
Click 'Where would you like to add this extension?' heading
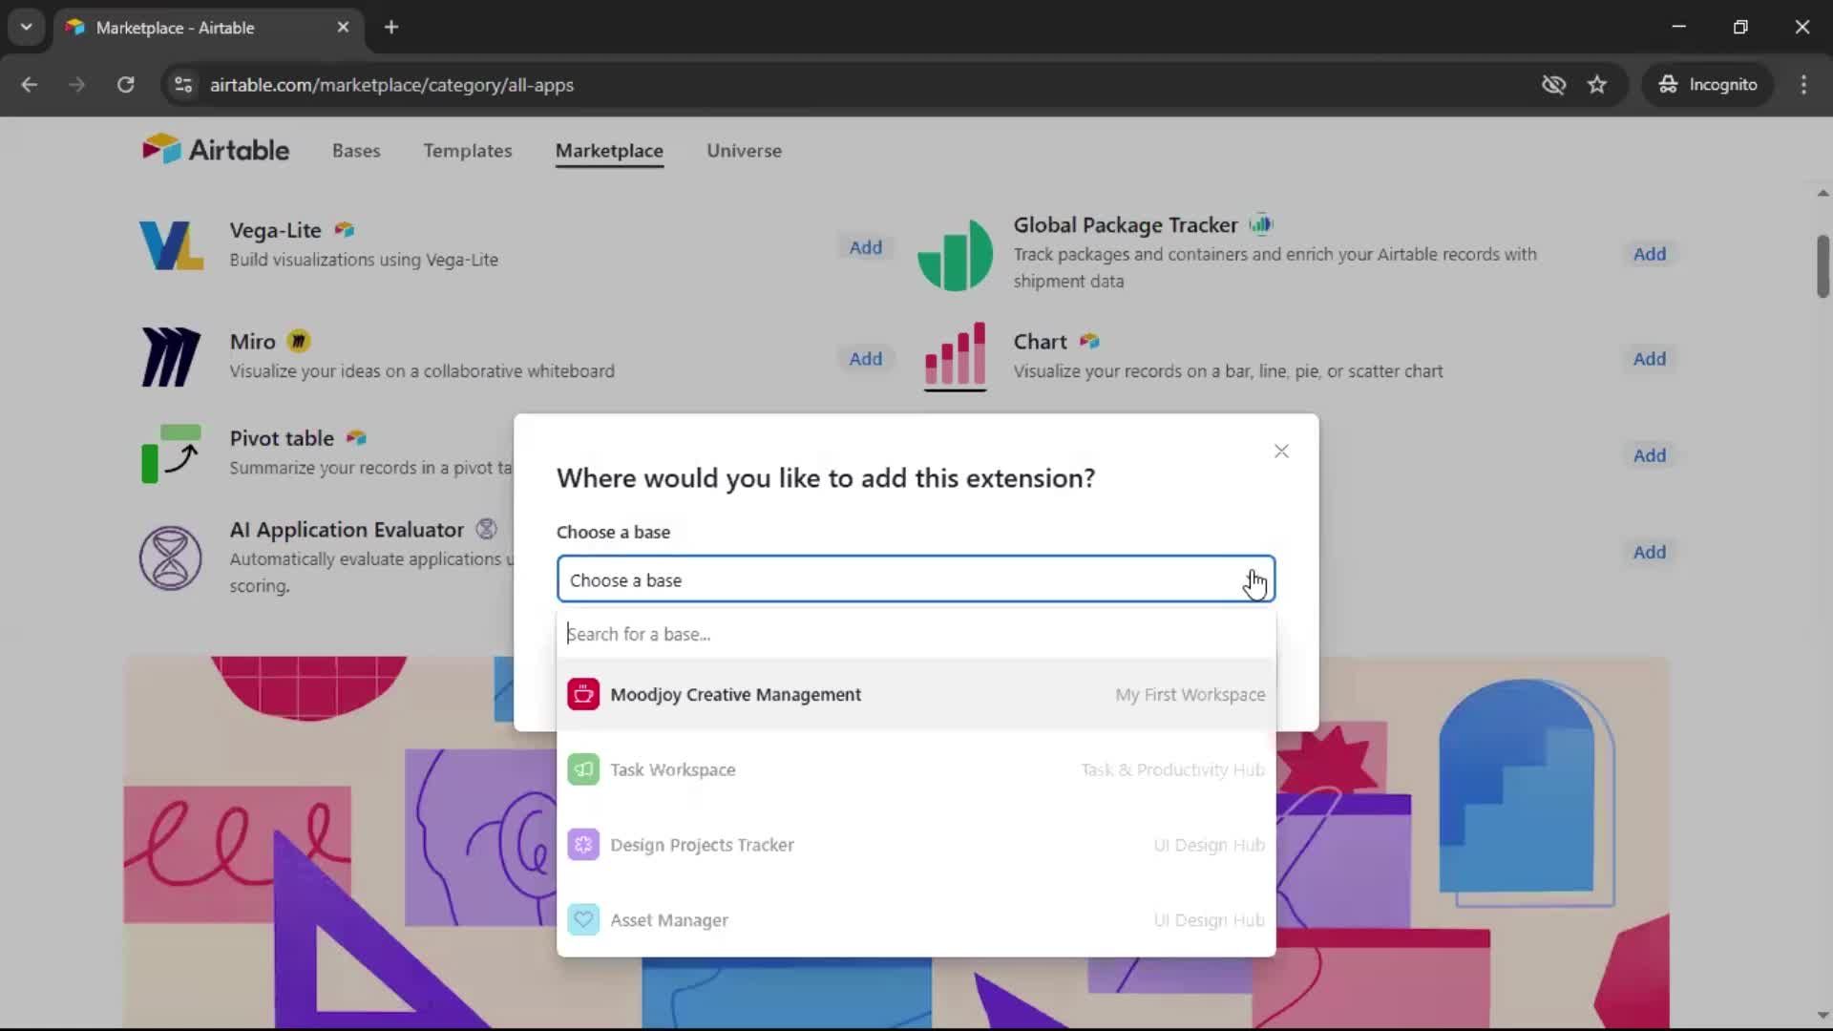tap(825, 478)
